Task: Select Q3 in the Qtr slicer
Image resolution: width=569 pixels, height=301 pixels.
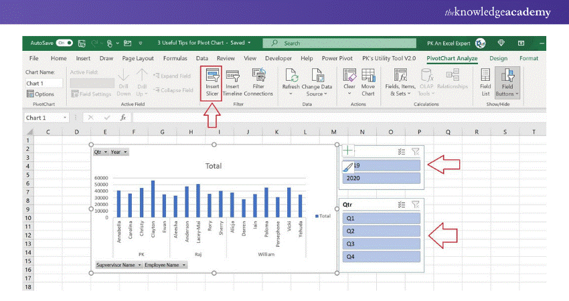Action: (382, 244)
